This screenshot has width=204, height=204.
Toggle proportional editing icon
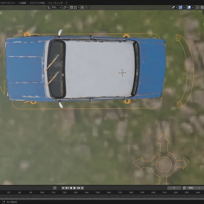82,7
